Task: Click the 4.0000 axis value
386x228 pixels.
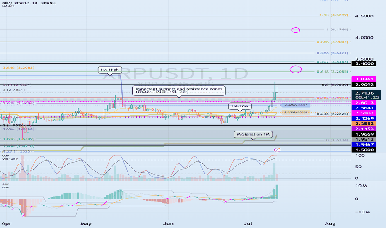Action: 364,38
